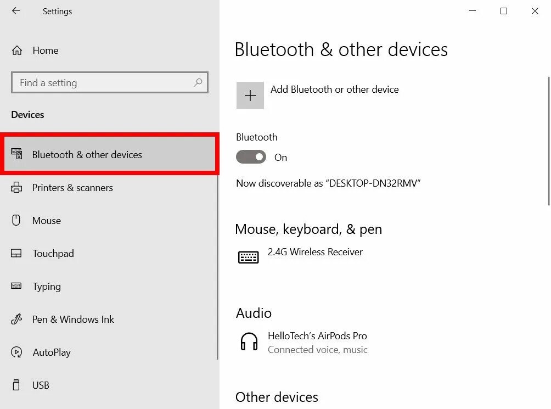The image size is (551, 409).
Task: Click Add Bluetooth or other device
Action: [335, 89]
